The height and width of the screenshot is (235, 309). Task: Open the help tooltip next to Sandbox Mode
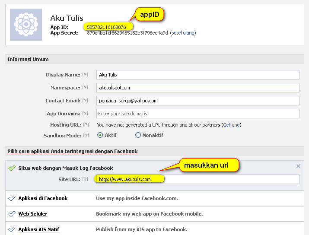tap(85, 135)
